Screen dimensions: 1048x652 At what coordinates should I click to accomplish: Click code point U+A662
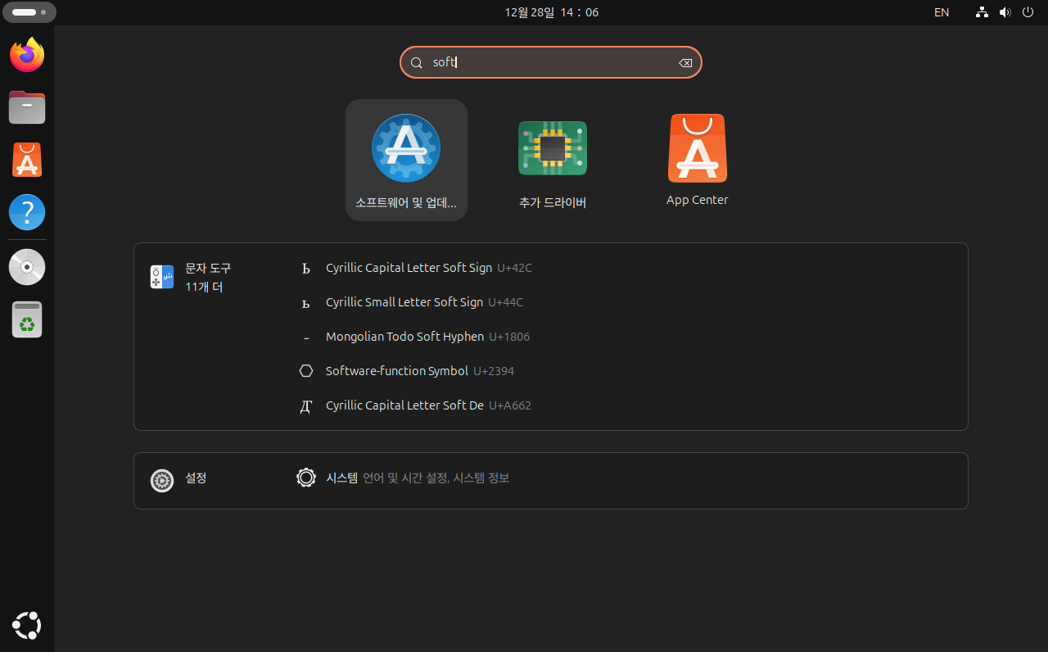510,405
